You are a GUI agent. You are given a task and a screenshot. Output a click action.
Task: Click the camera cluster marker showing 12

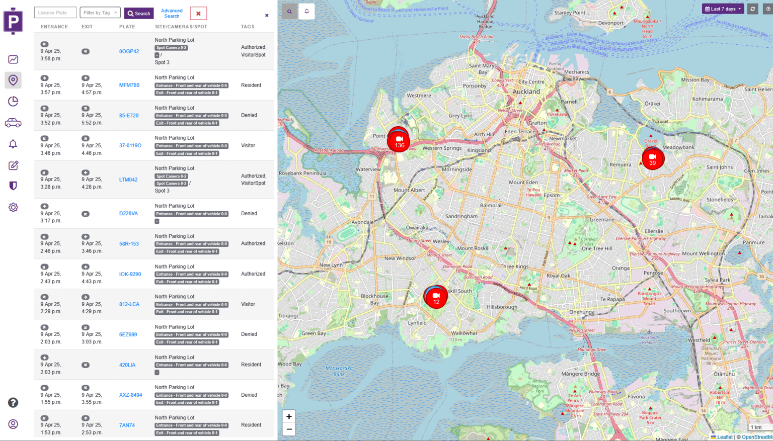[436, 298]
